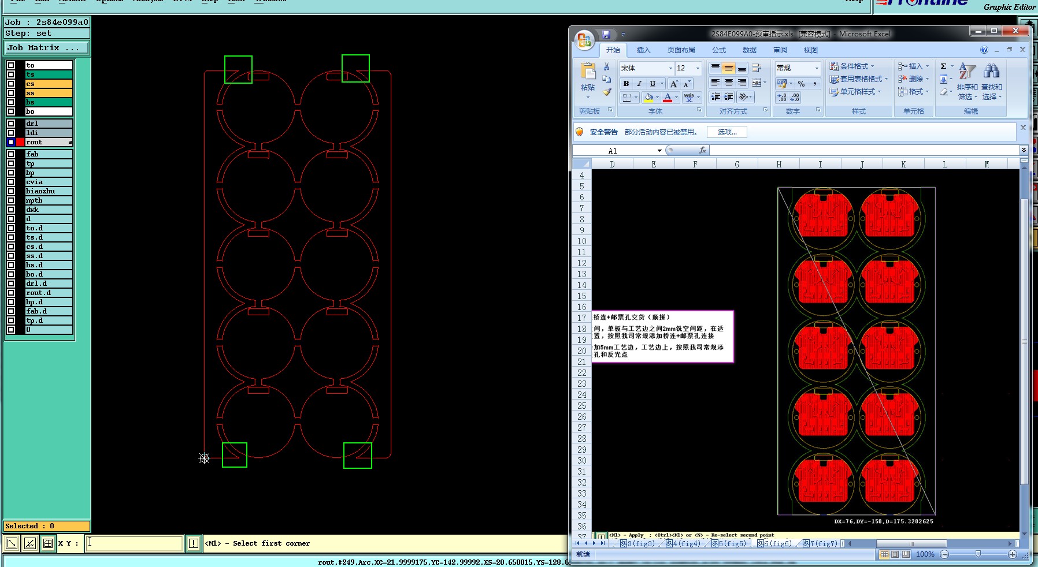
Task: Select the sheet tab 图5(fig5)
Action: point(729,543)
